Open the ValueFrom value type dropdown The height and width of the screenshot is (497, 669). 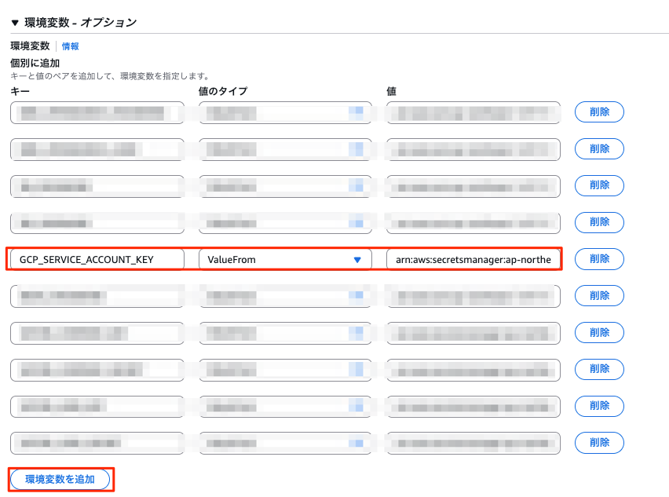(284, 259)
